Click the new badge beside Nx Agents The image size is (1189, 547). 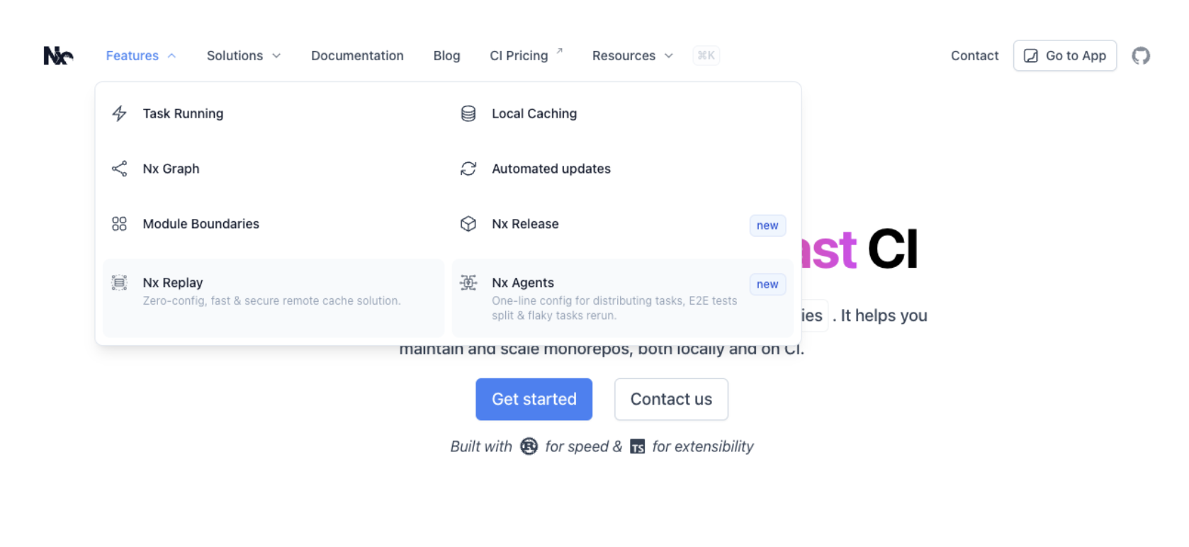click(x=767, y=284)
